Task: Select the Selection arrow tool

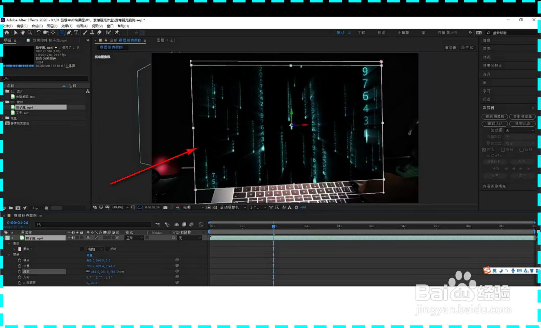Action: point(16,32)
